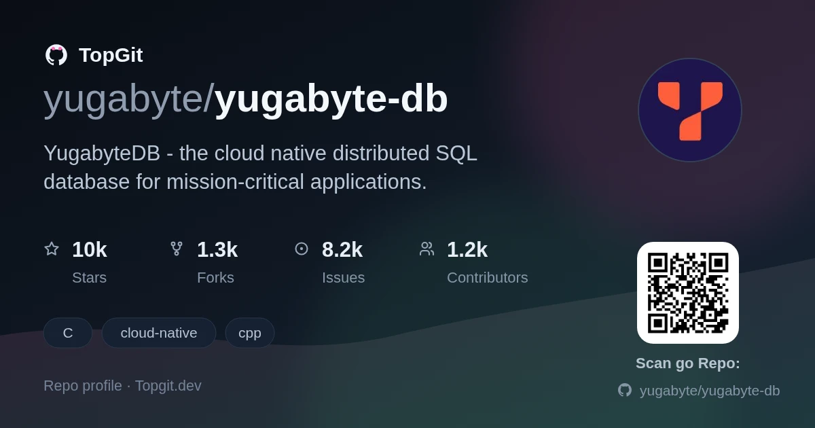Click the 'Repo profile · Topgit.dev' footer text

122,386
